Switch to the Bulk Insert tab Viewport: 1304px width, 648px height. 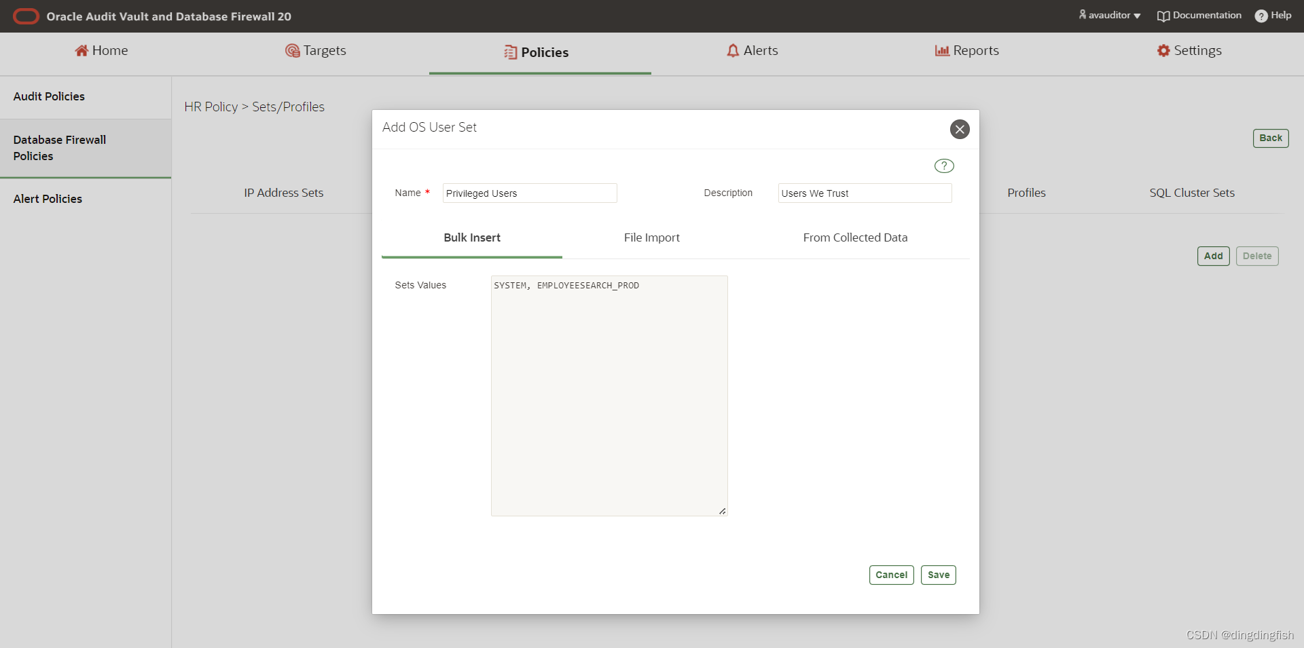point(472,237)
